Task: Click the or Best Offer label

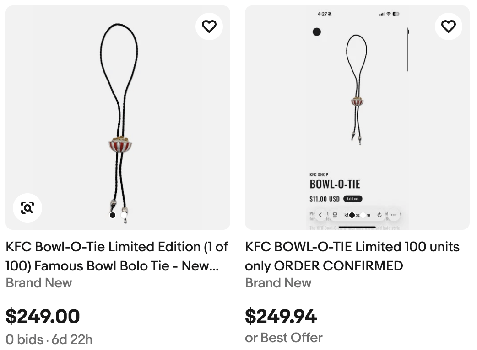Action: (x=283, y=338)
